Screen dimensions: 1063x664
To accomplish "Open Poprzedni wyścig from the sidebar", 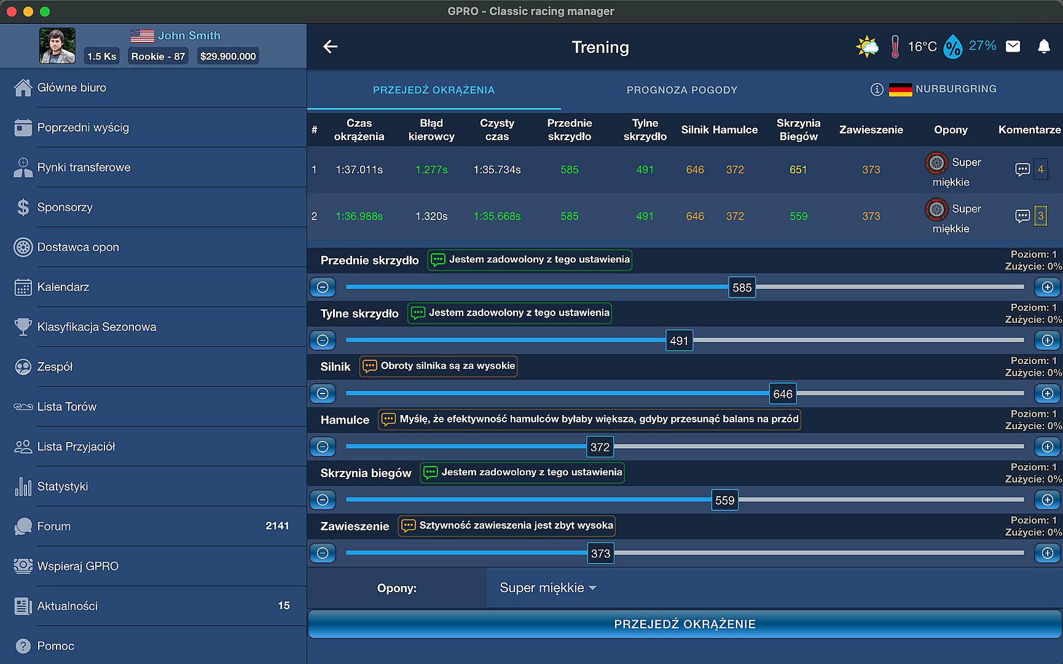I will (x=154, y=128).
